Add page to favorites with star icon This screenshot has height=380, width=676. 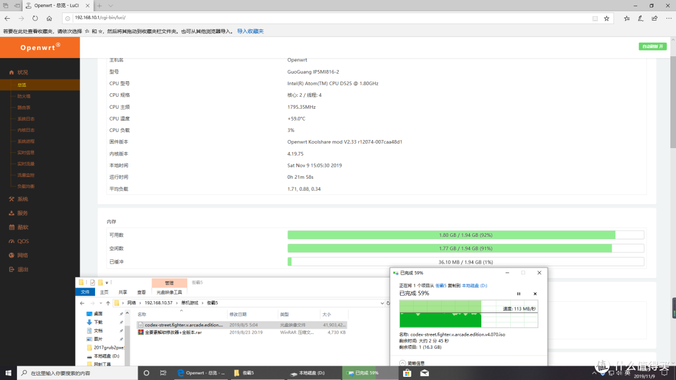coord(607,18)
